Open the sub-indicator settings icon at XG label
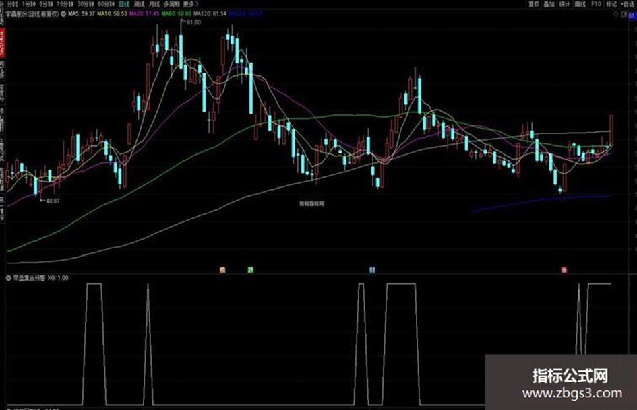Image resolution: width=637 pixels, height=410 pixels. [9, 278]
